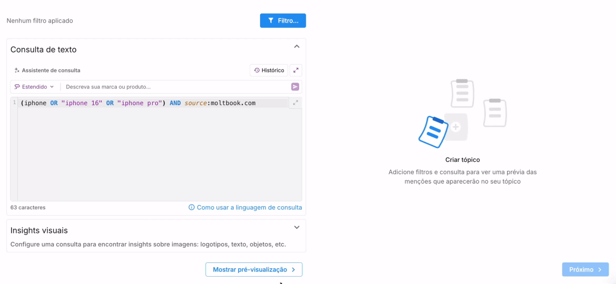This screenshot has height=284, width=616.
Task: Expand the query assistant panel to fullscreen
Action: click(x=296, y=70)
